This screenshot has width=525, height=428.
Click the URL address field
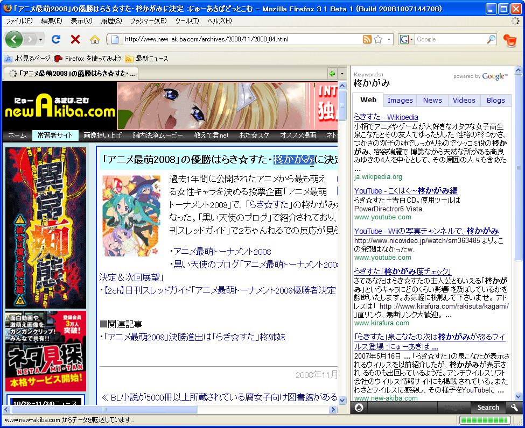[x=243, y=39]
